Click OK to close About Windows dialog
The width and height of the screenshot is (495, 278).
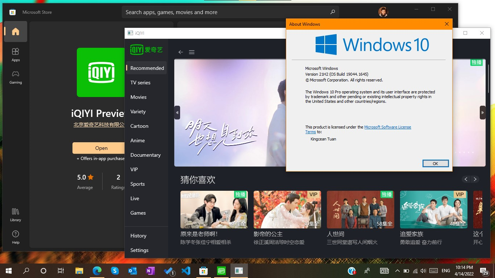pos(435,163)
